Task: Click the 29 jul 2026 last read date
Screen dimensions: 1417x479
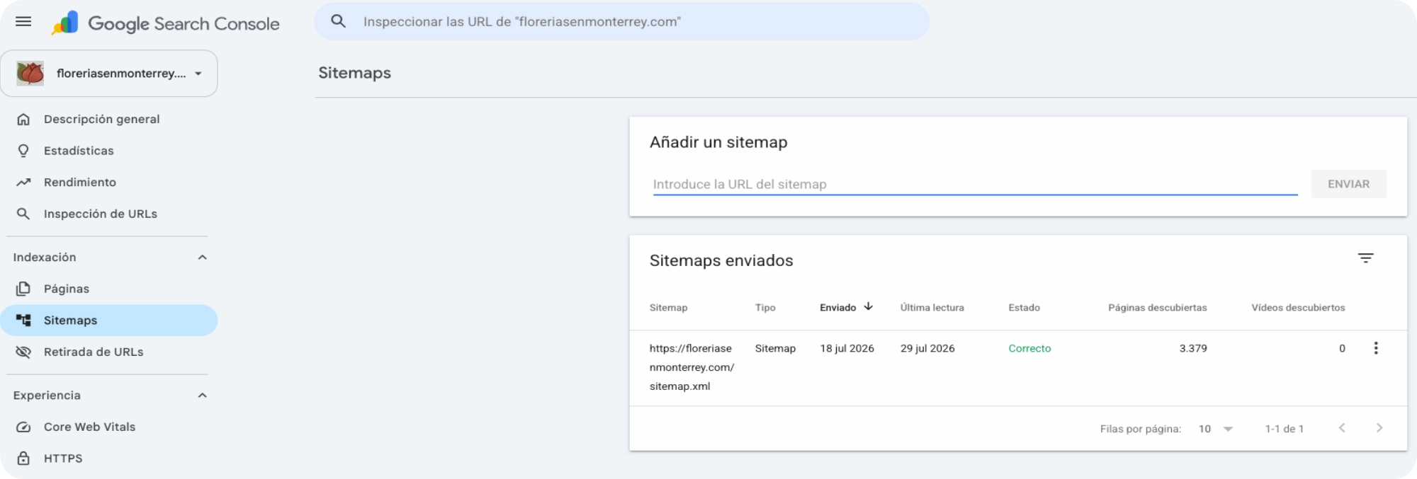Action: point(927,348)
